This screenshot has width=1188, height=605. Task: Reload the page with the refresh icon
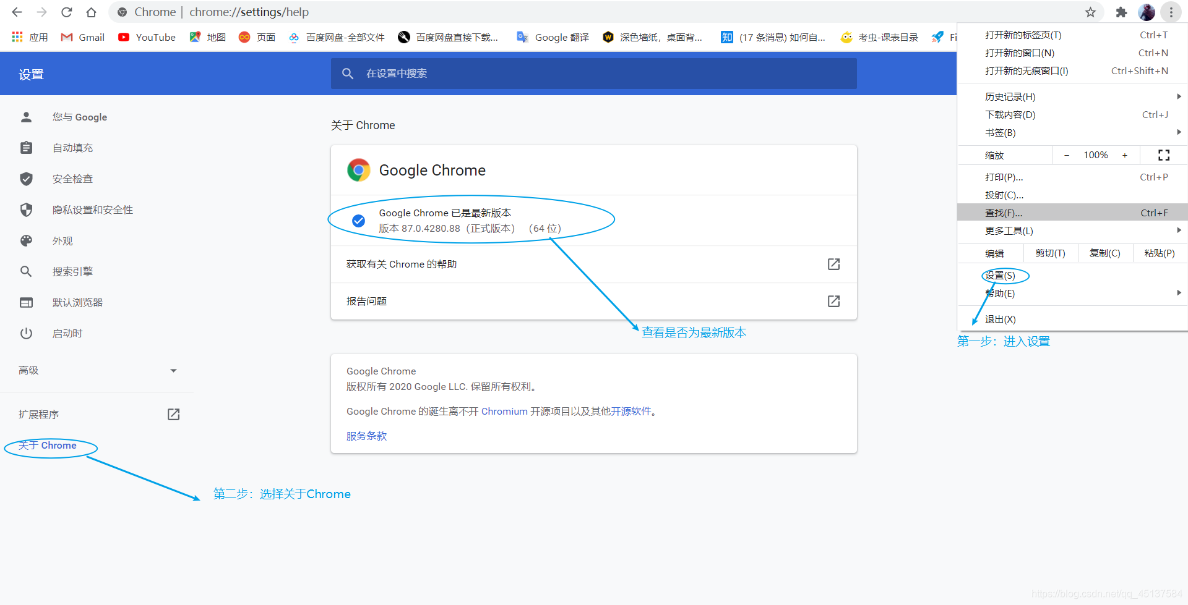pyautogui.click(x=67, y=12)
